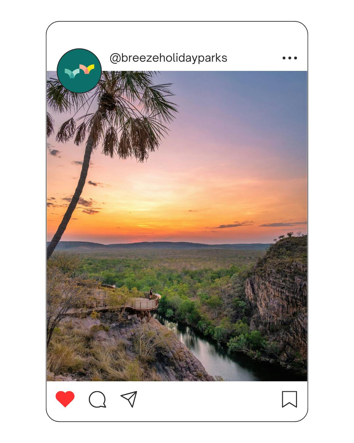
Task: Click the rocky cliff face on the right
Action: [x=279, y=295]
